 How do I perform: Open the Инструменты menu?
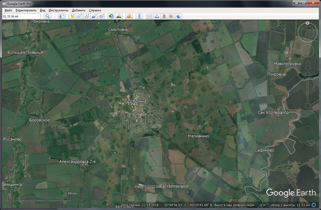pyautogui.click(x=59, y=10)
